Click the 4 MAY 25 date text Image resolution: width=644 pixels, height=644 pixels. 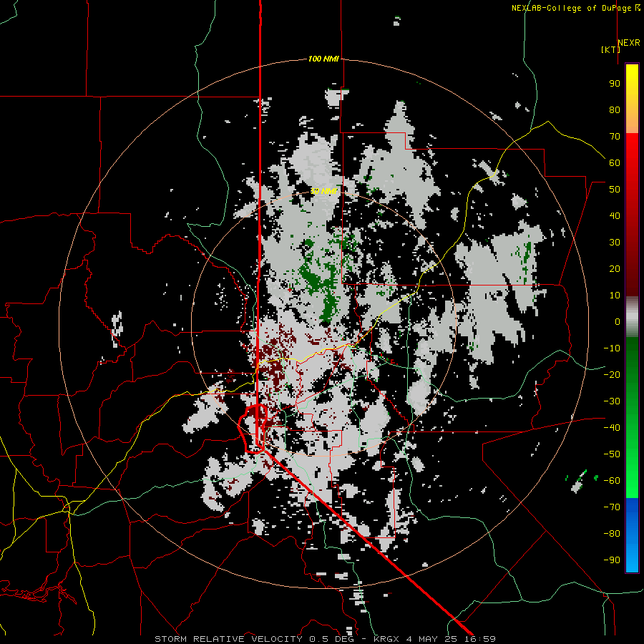tap(431, 639)
